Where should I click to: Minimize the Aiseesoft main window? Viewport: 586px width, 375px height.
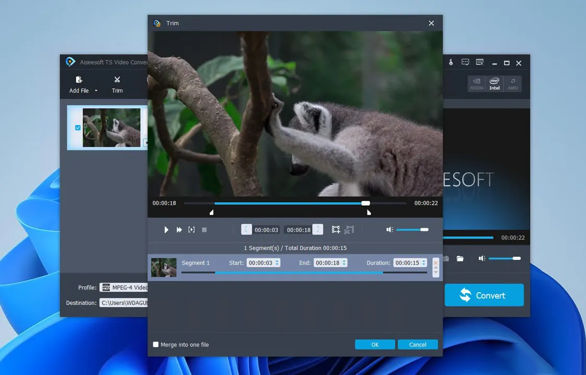coord(494,63)
